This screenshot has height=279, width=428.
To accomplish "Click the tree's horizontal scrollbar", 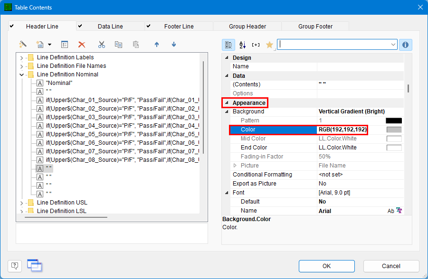I will (x=66, y=217).
